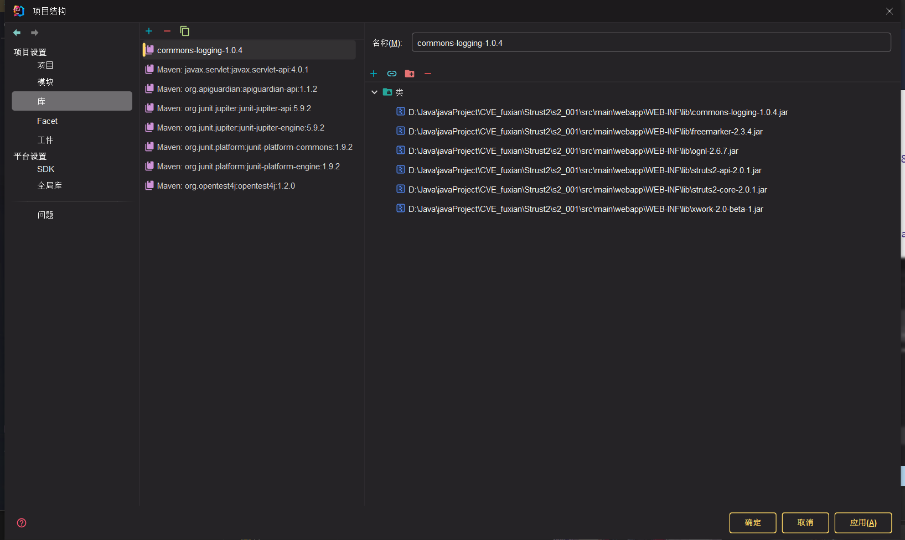
Task: Click jar icon of ognl-2.6.7.jar path
Action: tap(401, 150)
